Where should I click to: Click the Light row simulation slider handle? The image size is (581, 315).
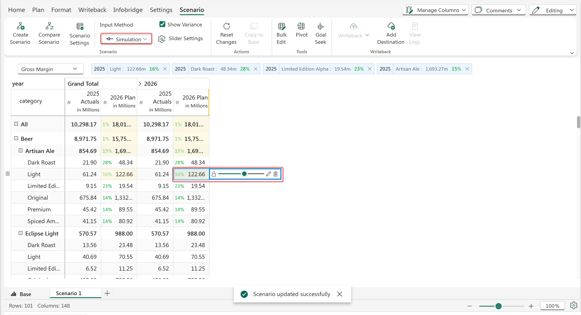tap(244, 174)
